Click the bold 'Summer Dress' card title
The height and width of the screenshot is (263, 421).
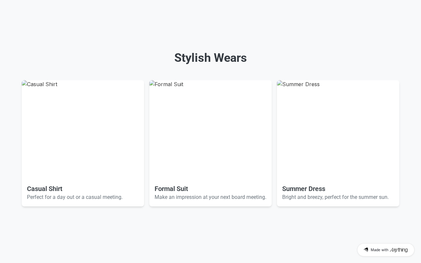tap(304, 189)
